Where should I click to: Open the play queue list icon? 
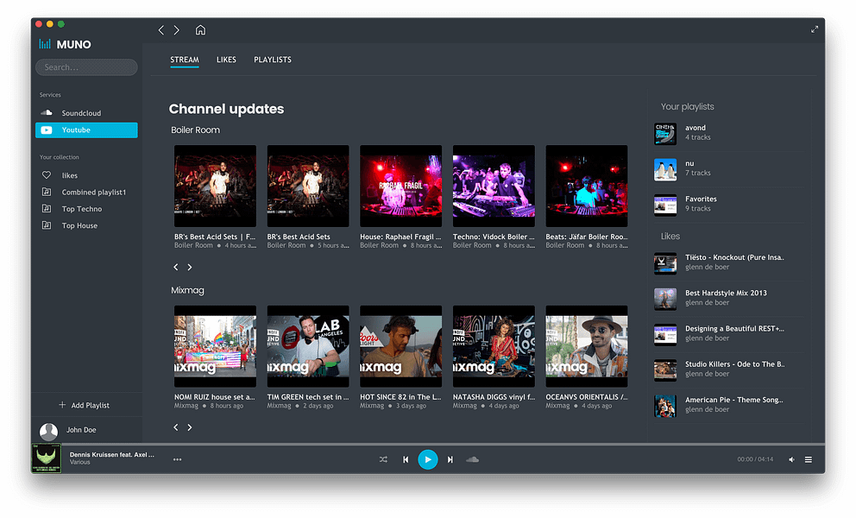[x=809, y=459]
